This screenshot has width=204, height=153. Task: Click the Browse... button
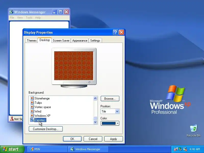[x=110, y=99]
